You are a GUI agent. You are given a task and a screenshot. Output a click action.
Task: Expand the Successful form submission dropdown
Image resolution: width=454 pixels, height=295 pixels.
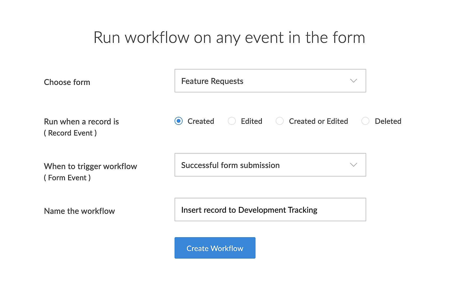click(x=270, y=165)
